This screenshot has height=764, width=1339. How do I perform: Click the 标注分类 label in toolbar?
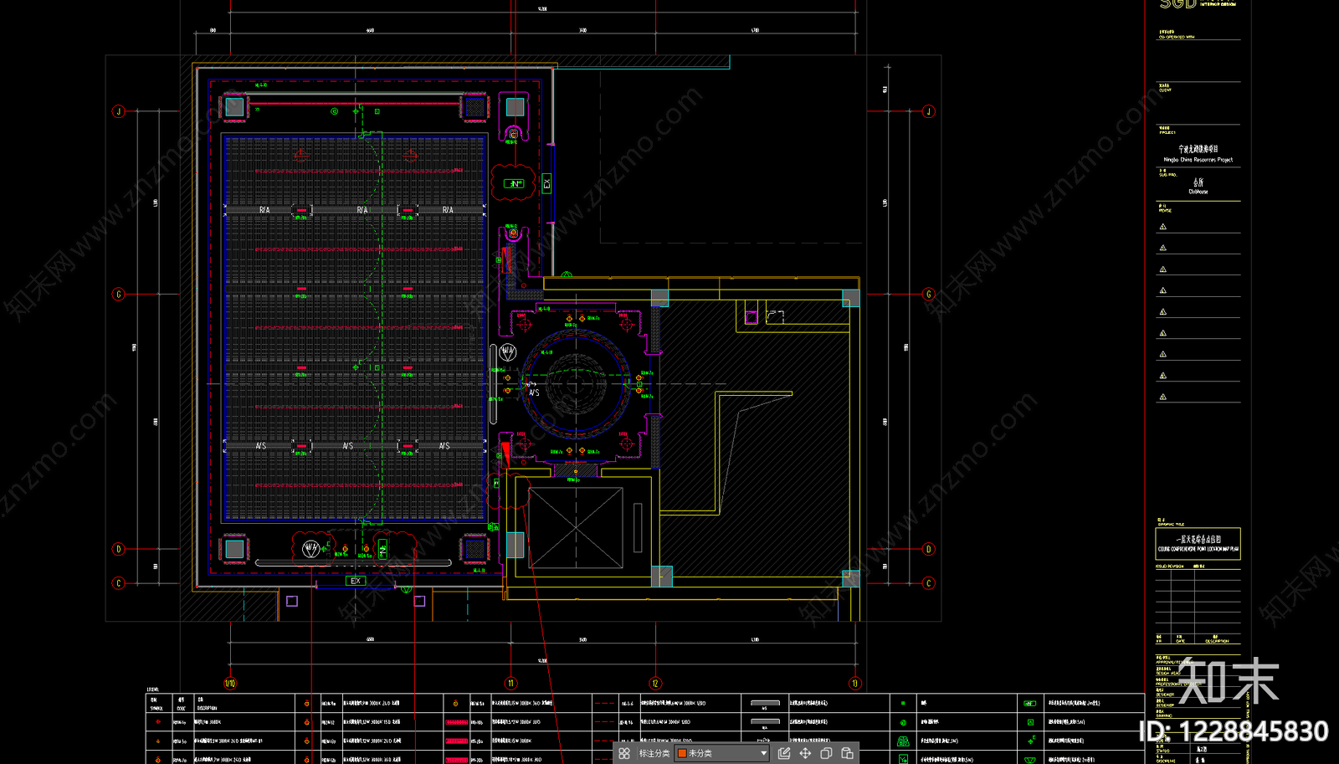pyautogui.click(x=654, y=753)
